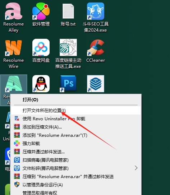This screenshot has width=170, height=195.
Task: Click the shield icon beside 文件粉碎
Action: [17, 168]
